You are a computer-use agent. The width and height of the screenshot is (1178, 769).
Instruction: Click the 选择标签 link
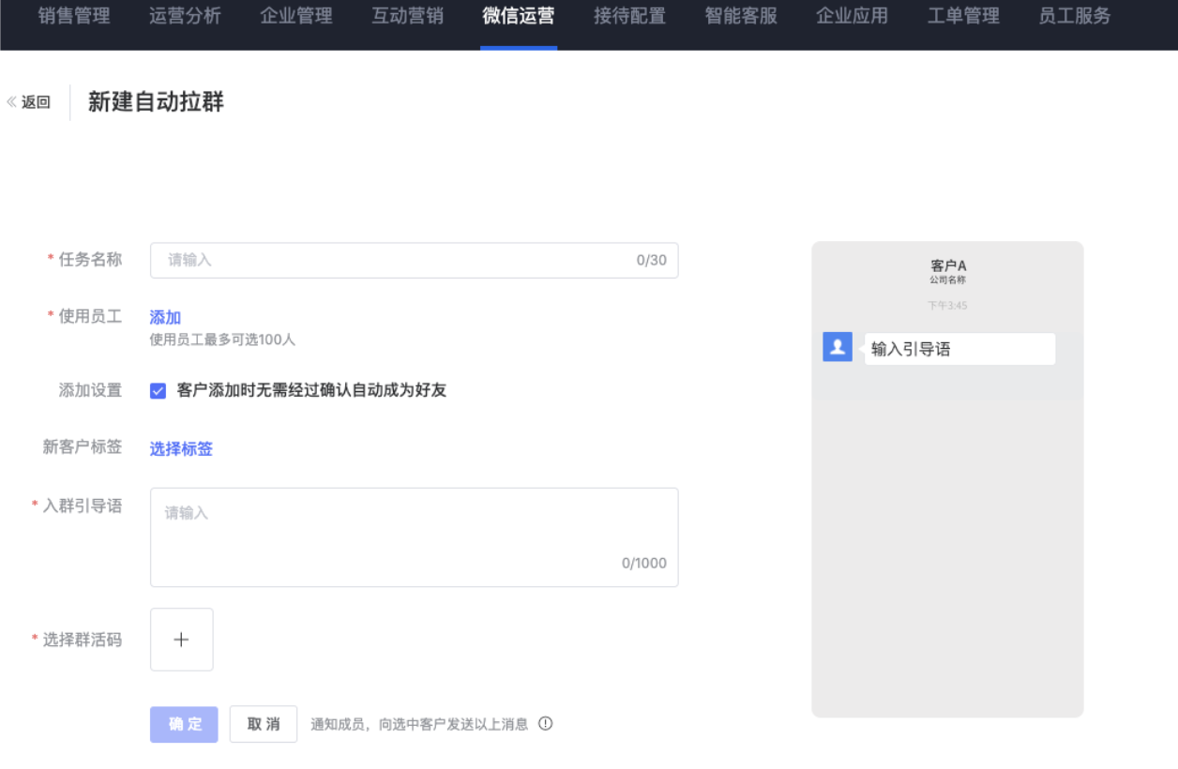coord(181,449)
